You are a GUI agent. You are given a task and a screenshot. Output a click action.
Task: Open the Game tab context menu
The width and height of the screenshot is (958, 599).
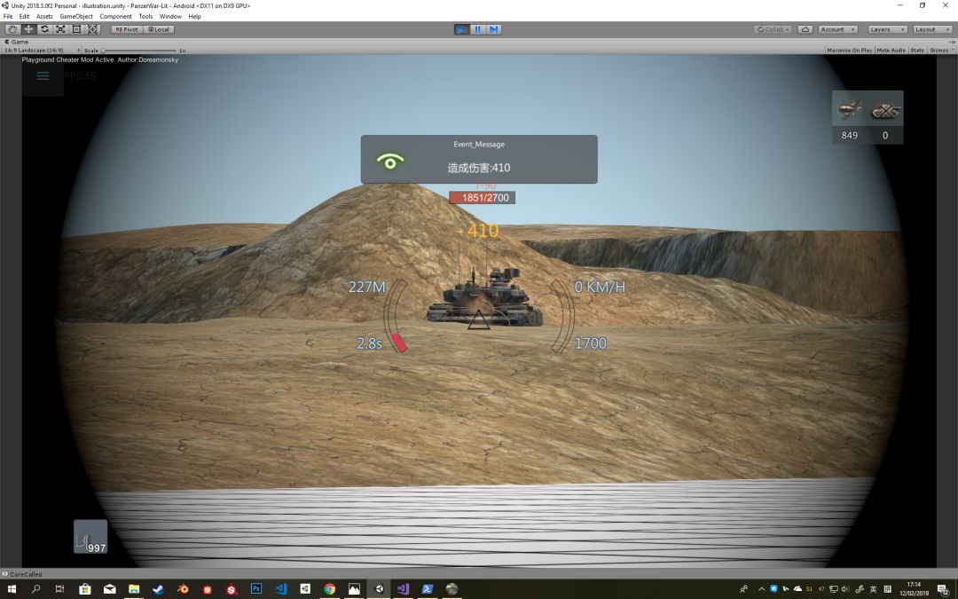pos(952,42)
